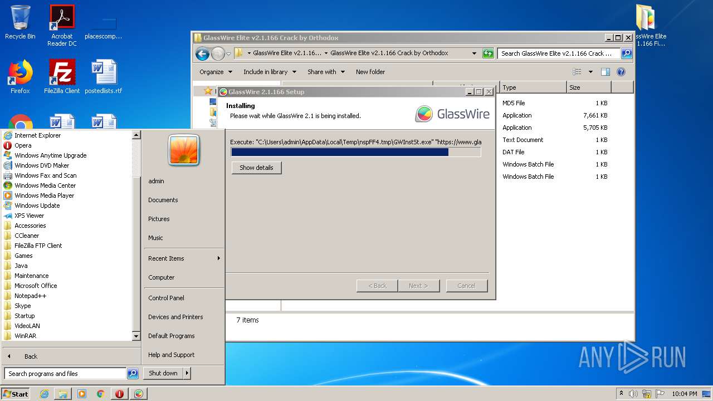
Task: Toggle the Explorer preview pane icon
Action: 605,72
